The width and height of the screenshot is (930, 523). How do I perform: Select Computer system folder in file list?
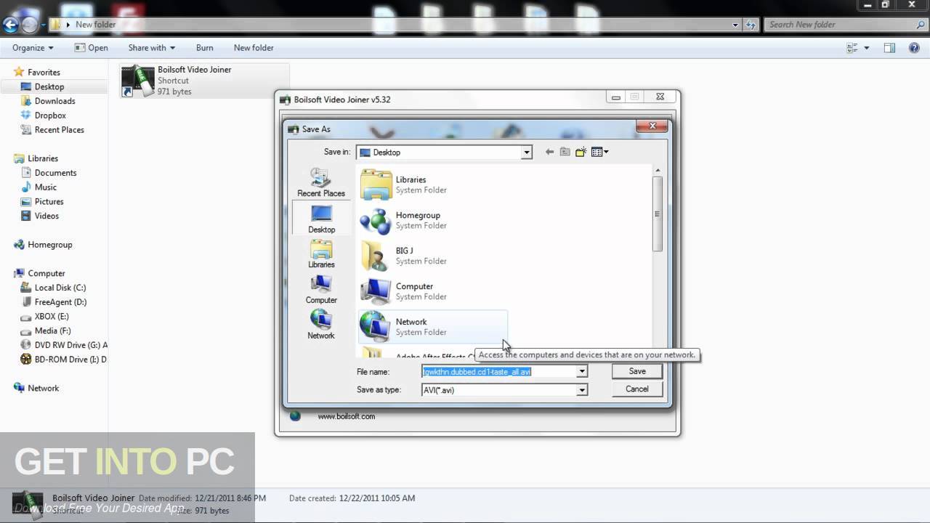click(x=432, y=291)
